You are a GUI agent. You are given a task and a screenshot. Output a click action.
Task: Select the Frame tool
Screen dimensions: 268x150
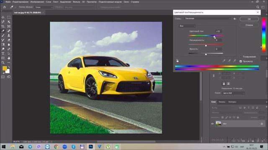(9, 26)
